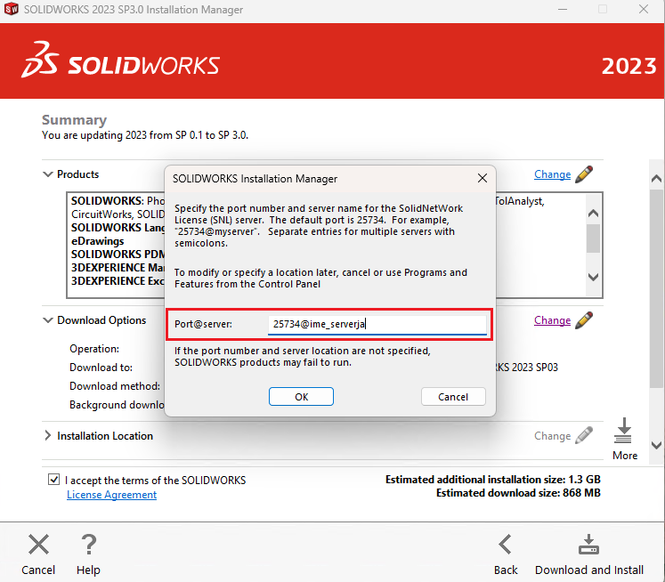
Task: Click the summary pane scroll down arrow
Action: [656, 445]
